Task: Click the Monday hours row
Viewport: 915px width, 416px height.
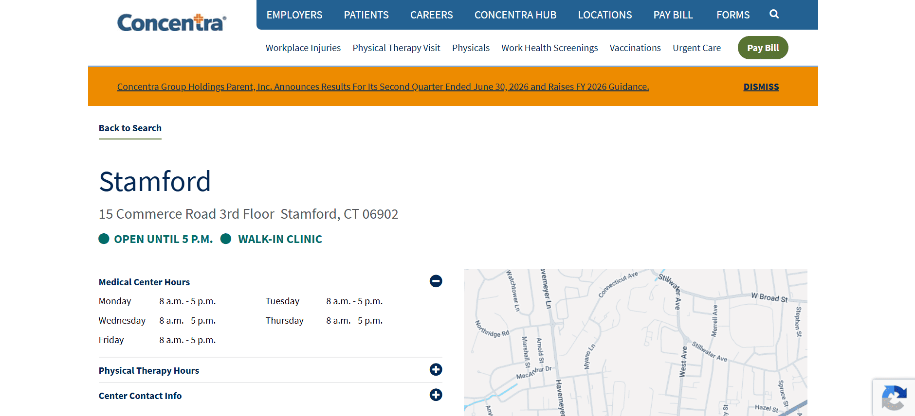Action: coord(157,301)
